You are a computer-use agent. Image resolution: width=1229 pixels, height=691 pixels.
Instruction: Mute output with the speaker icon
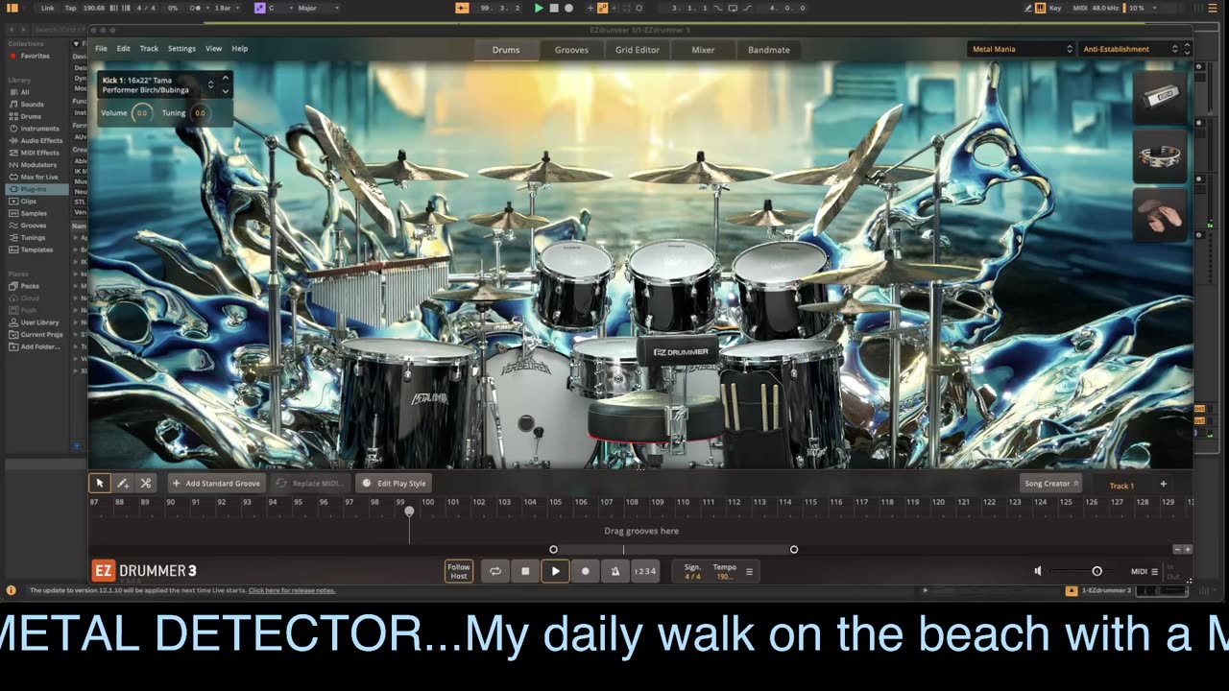tap(1038, 571)
